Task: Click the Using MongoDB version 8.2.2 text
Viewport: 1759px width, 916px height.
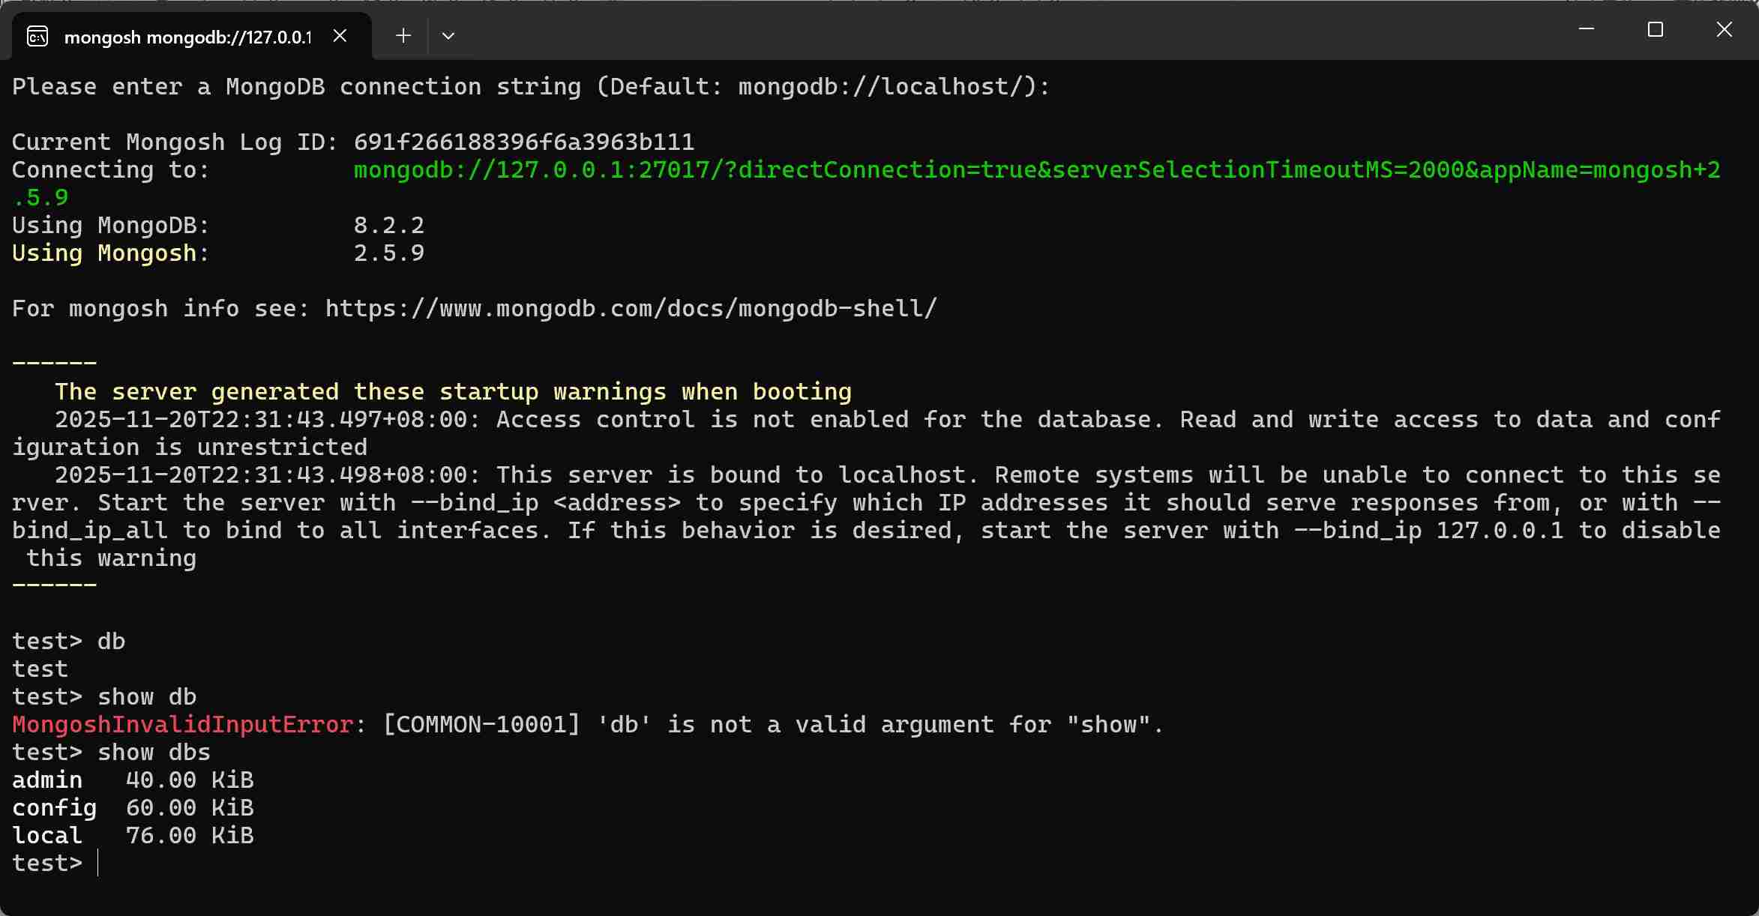Action: [x=388, y=225]
